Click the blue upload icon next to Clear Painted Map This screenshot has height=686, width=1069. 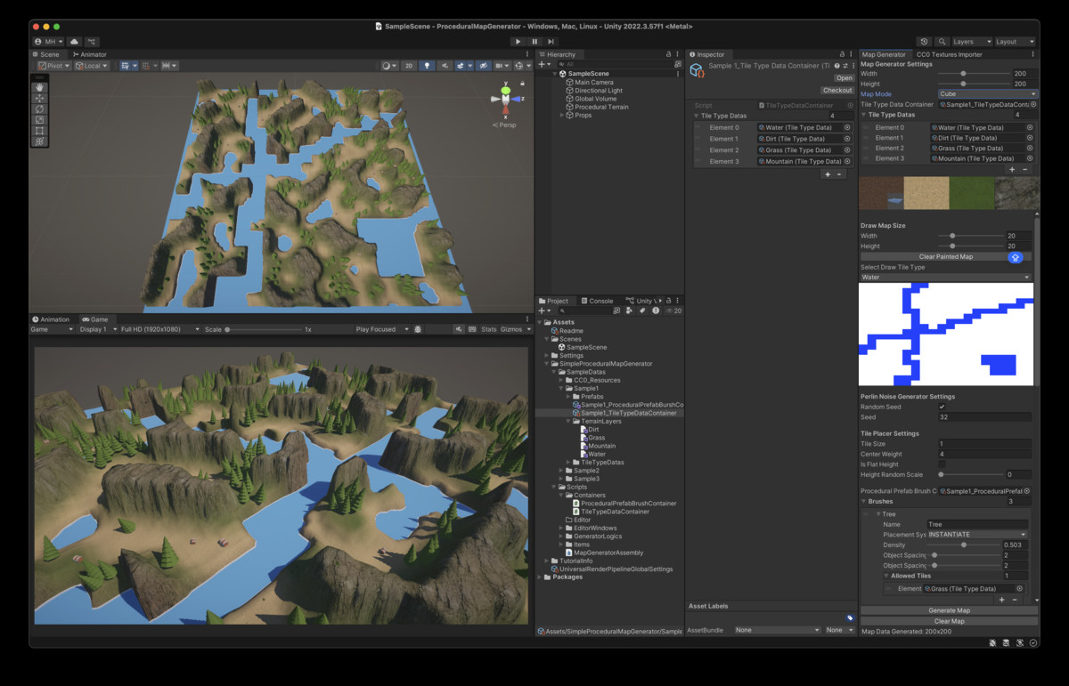coord(1015,257)
